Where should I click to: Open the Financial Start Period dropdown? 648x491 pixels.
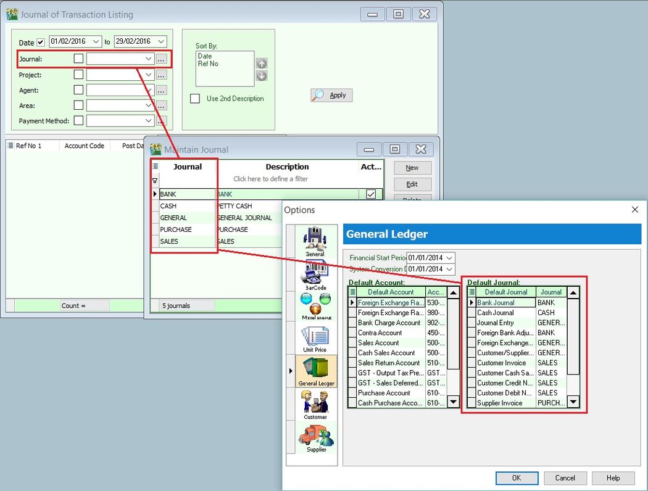(449, 257)
